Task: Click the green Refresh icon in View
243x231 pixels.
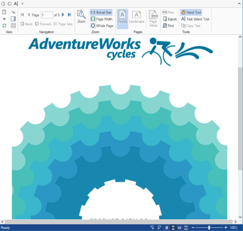Action: (x=4, y=25)
